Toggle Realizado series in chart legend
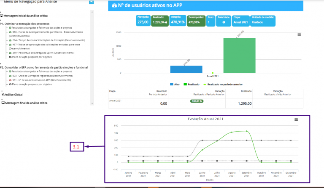The image size is (324, 188). (192, 85)
